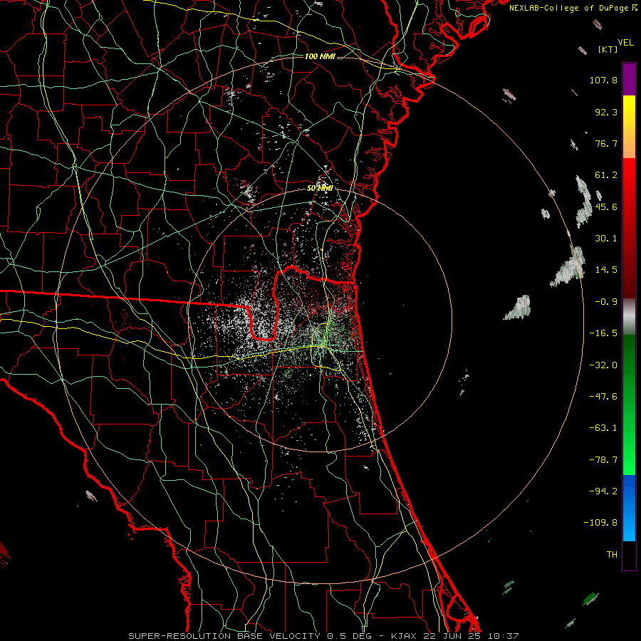Click the gray near-zero segment of the color bar

tap(629, 317)
